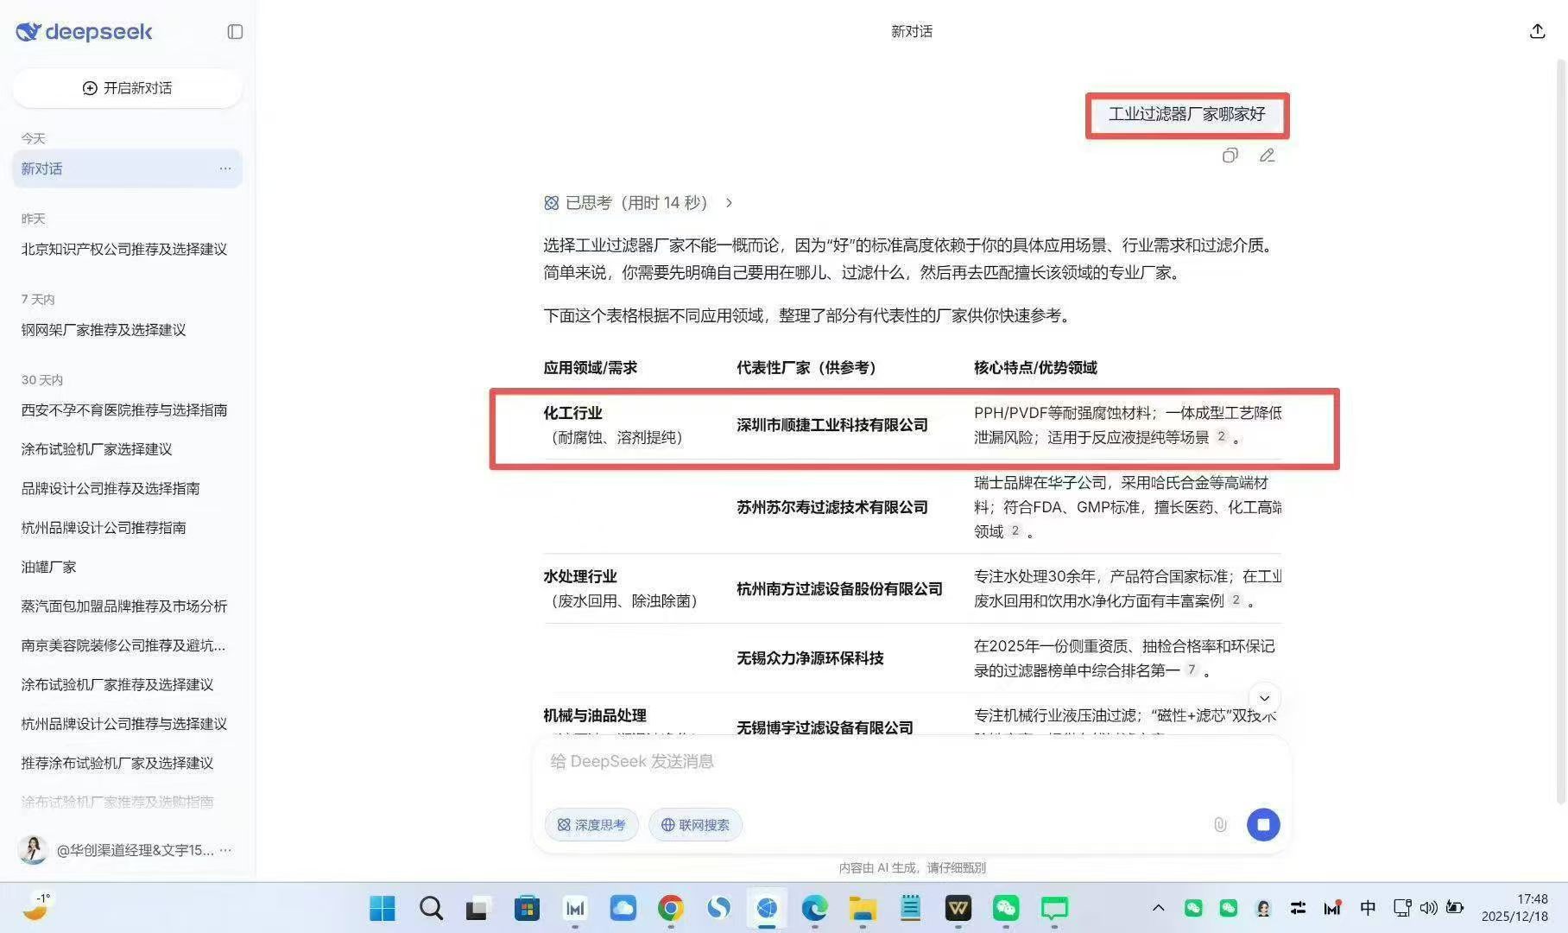Viewport: 1568px width, 933px height.
Task: Open Windows Search from the taskbar
Action: point(431,908)
